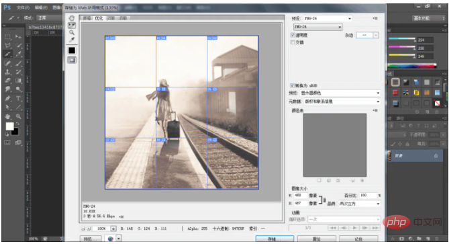The height and width of the screenshot is (244, 449).
Task: Select the Photoshop Eyedropper tool beside Slice tool
Action: (18, 54)
